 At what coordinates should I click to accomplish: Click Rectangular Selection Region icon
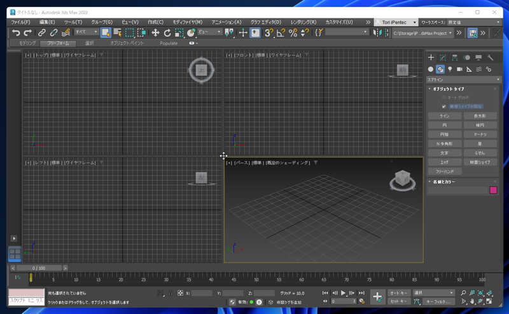(130, 33)
